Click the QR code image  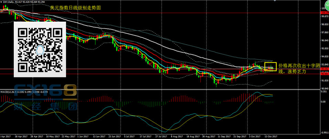click(x=40, y=49)
